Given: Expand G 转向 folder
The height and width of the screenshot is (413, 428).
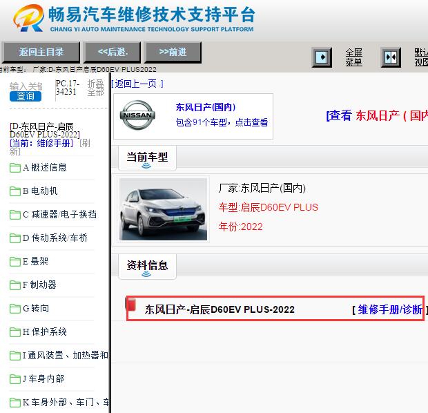Looking at the screenshot, I should coord(30,309).
